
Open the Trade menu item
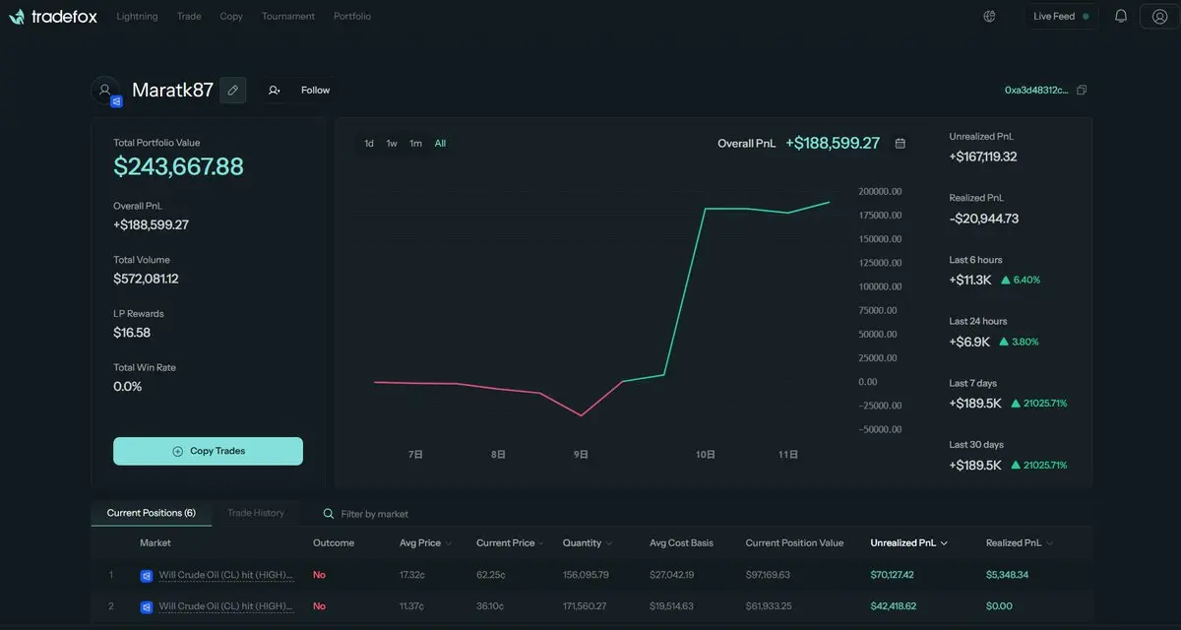[x=189, y=17]
